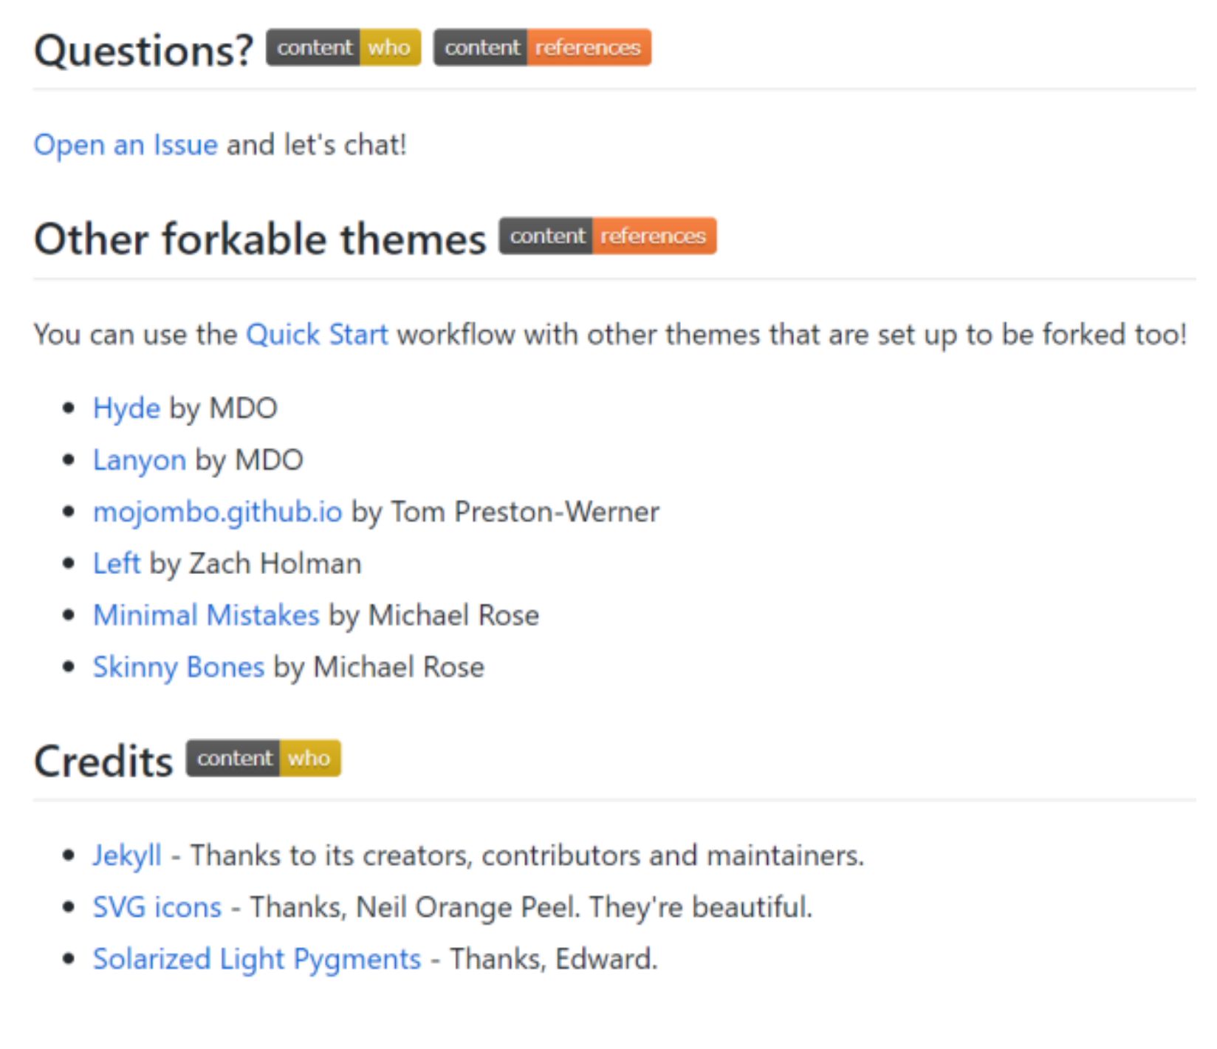
Task: Open the SVG icons link
Action: (157, 907)
